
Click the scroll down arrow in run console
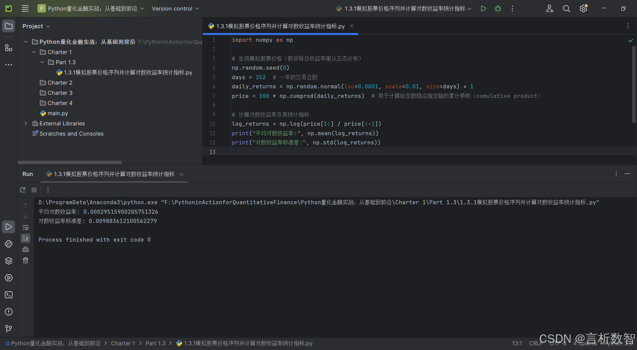(x=26, y=216)
